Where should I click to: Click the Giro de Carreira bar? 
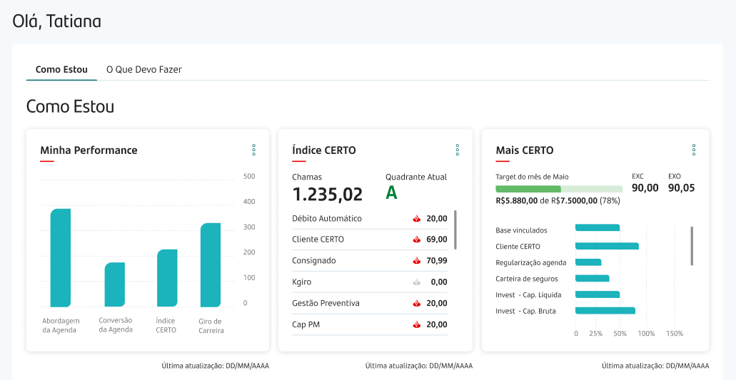click(211, 265)
